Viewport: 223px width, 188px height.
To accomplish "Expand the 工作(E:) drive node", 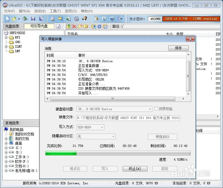I will coord(6,157).
